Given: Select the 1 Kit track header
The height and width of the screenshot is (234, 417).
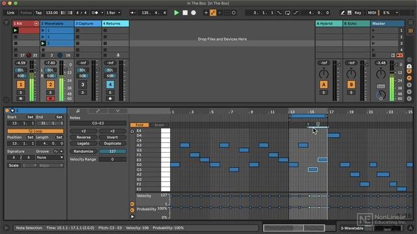Looking at the screenshot, I should click(26, 23).
